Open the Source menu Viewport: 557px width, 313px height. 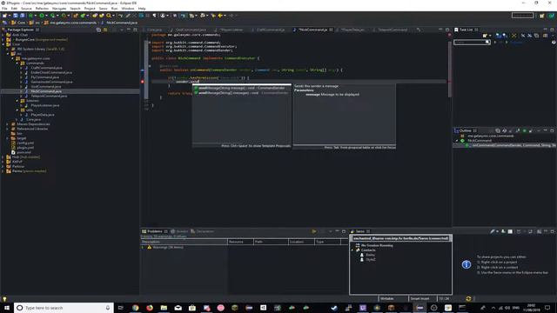click(x=26, y=8)
